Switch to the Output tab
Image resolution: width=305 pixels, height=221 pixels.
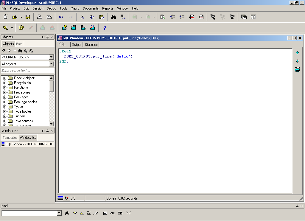[x=77, y=44]
